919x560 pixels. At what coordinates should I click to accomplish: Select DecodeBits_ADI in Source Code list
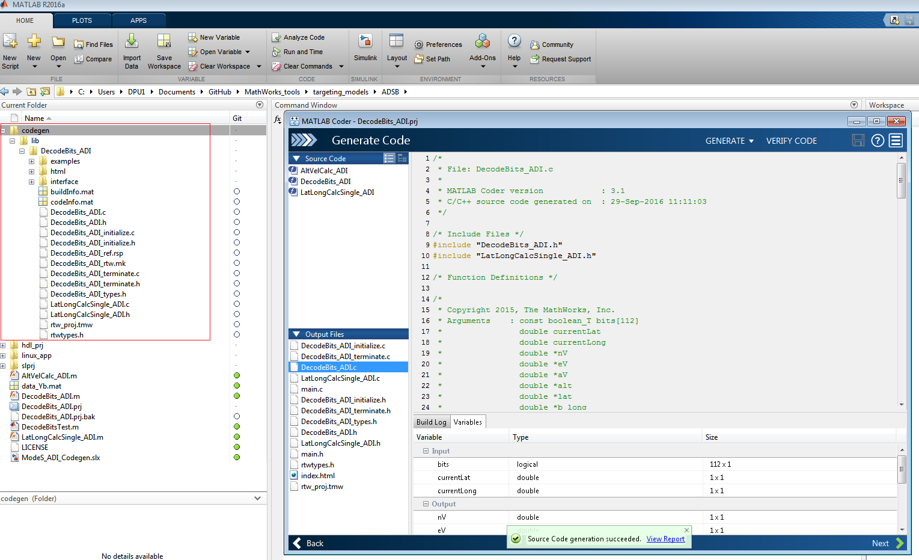tap(325, 181)
